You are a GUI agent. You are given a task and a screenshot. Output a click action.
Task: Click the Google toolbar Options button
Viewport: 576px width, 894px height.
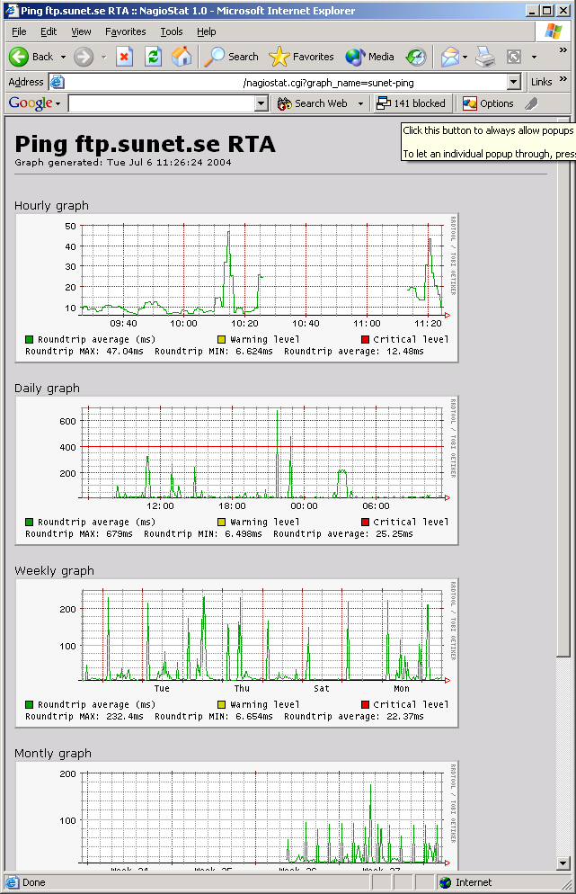click(488, 103)
